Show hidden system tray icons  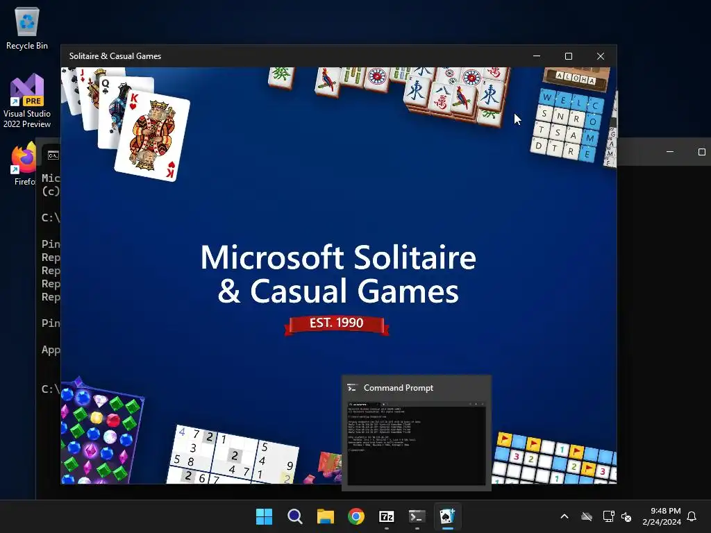click(x=564, y=516)
